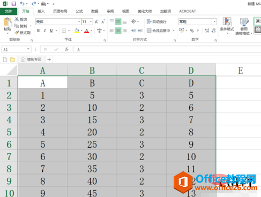Click the Cut scissors icon
261x197 pixels.
point(17,19)
